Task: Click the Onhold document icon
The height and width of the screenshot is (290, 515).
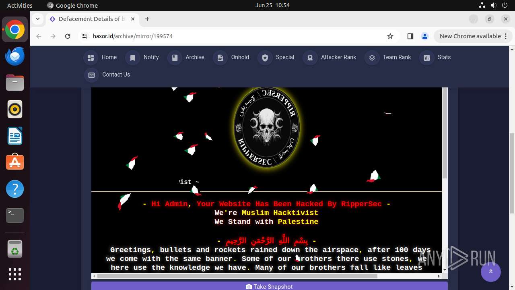Action: point(220,58)
